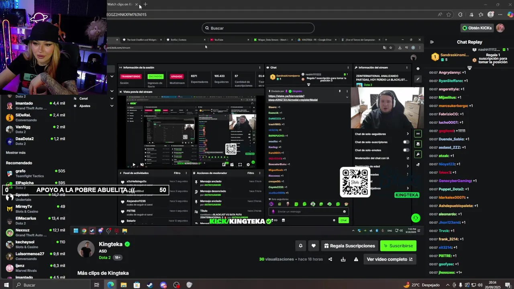The width and height of the screenshot is (514, 289).
Task: Open the browser Favorites list icon
Action: 481,14
